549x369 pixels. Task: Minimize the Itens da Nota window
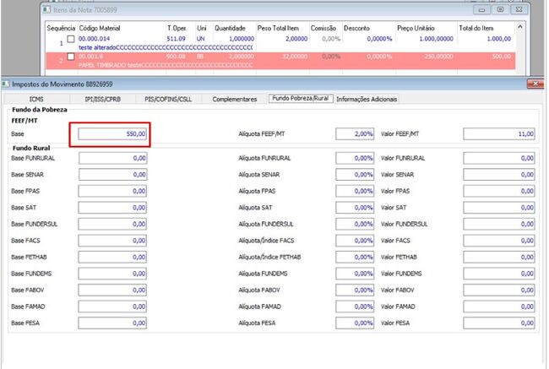pos(481,9)
